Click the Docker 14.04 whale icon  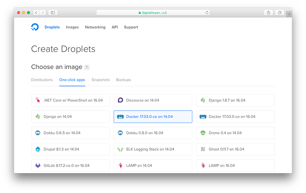coord(120,117)
